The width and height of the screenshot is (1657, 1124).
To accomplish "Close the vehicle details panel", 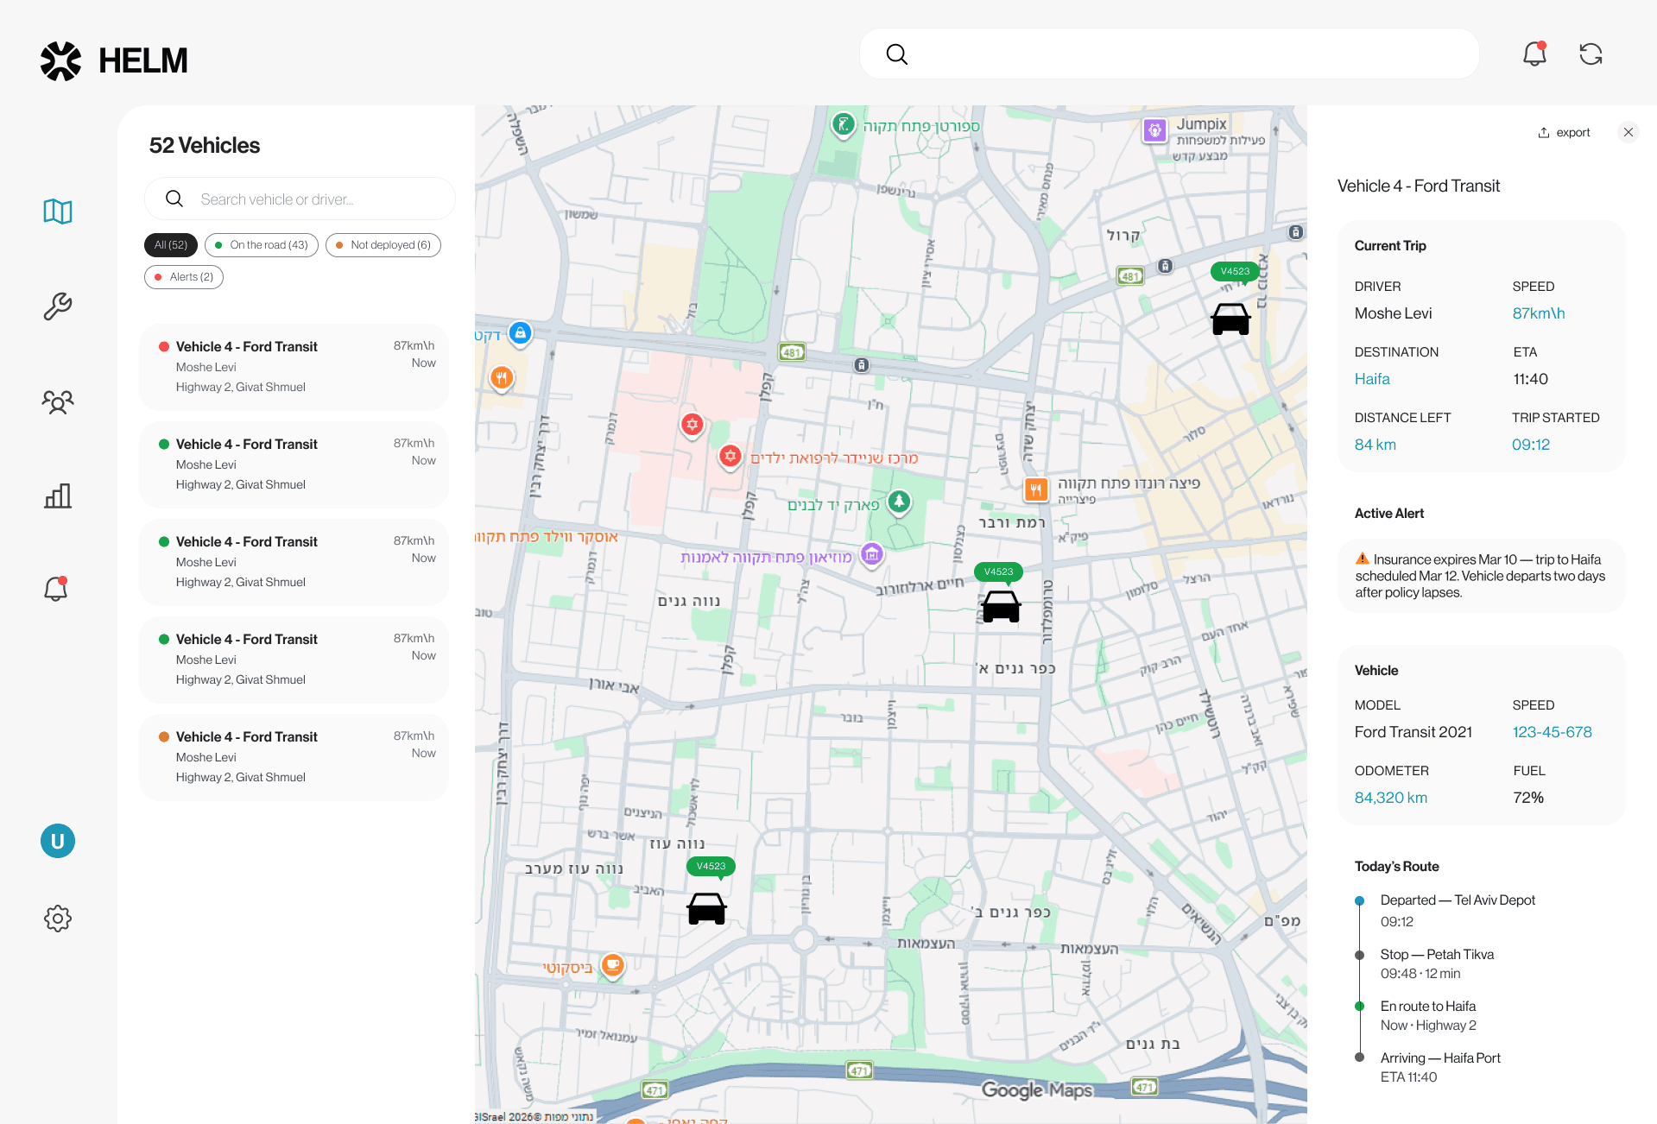I will click(x=1628, y=132).
